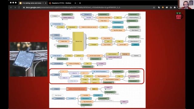Click the yellow 'Compass' change node
The width and height of the screenshot is (194, 109).
pos(93,45)
